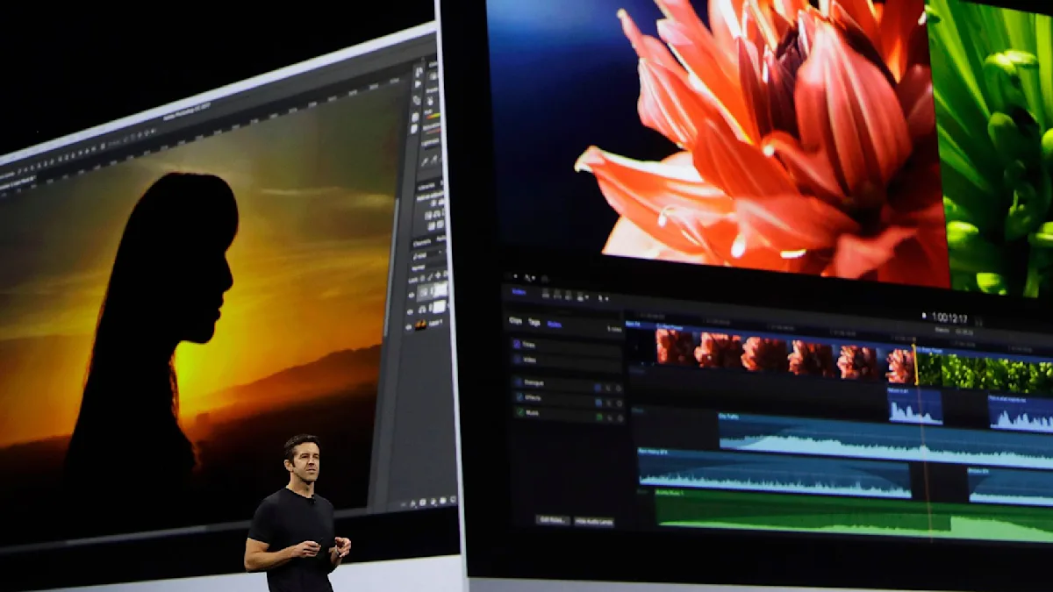
Task: Click the rightmost focus icon in Music row
Action: pos(620,417)
